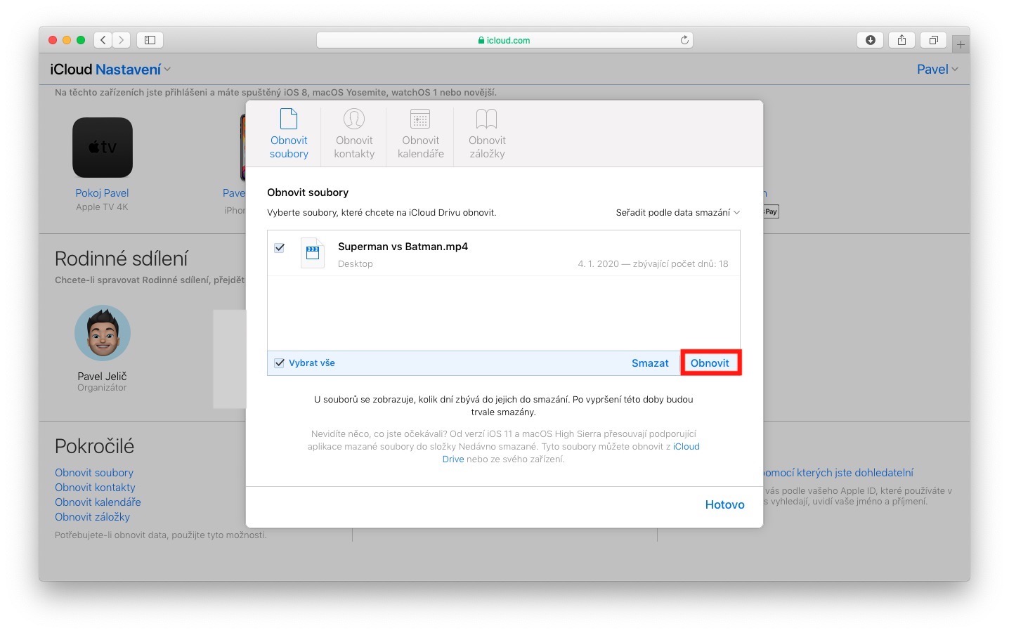
Task: Click the icloud.com address bar
Action: (505, 40)
